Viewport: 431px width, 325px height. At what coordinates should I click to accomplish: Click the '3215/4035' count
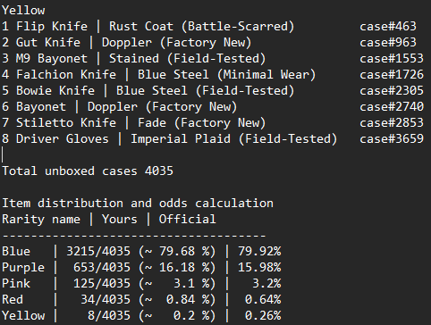pyautogui.click(x=98, y=252)
